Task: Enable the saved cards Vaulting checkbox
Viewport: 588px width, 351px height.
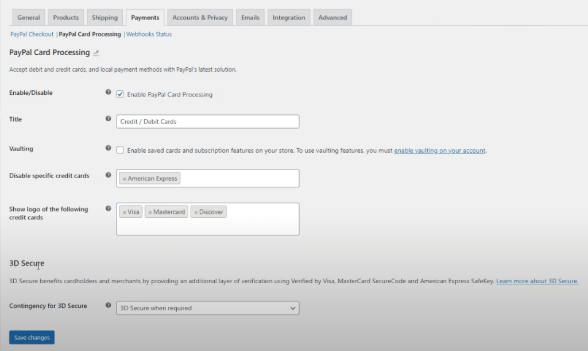Action: [120, 150]
